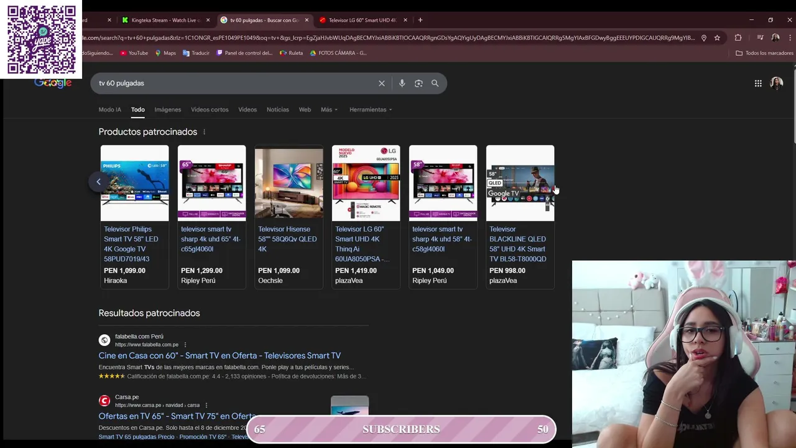The image size is (796, 448).
Task: Open 'Ofertas en TV 65"' Carsa link
Action: (177, 416)
